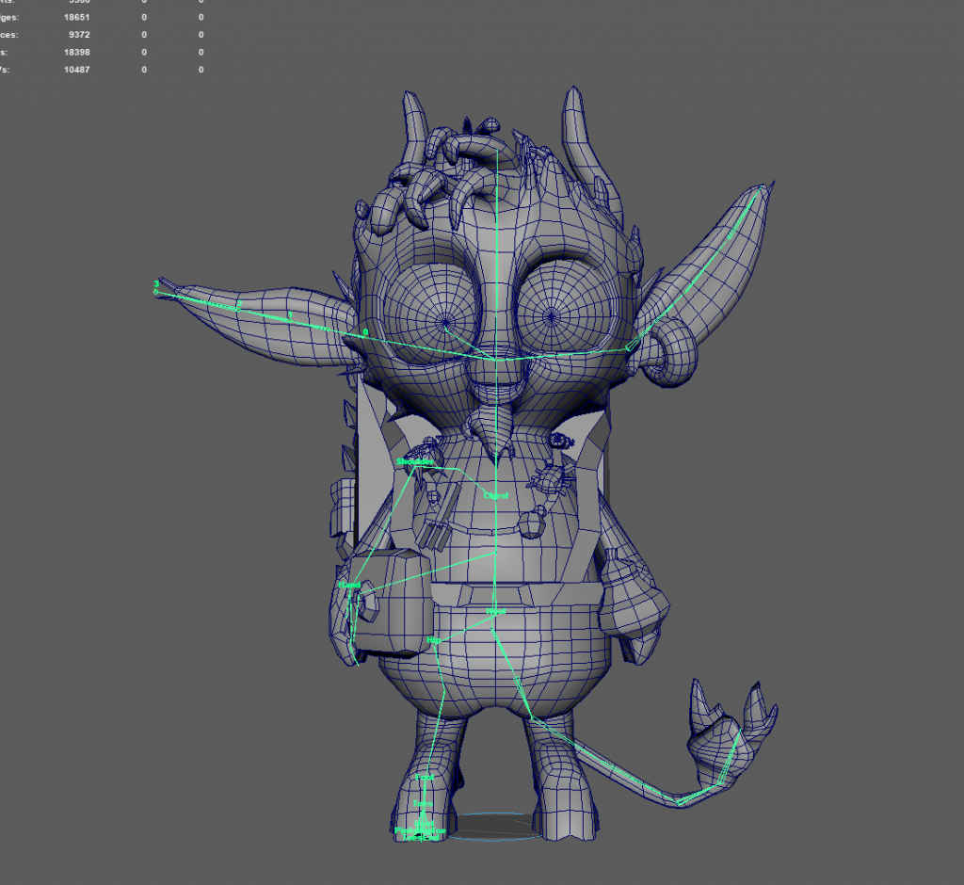Click the Foot joint label

click(426, 777)
